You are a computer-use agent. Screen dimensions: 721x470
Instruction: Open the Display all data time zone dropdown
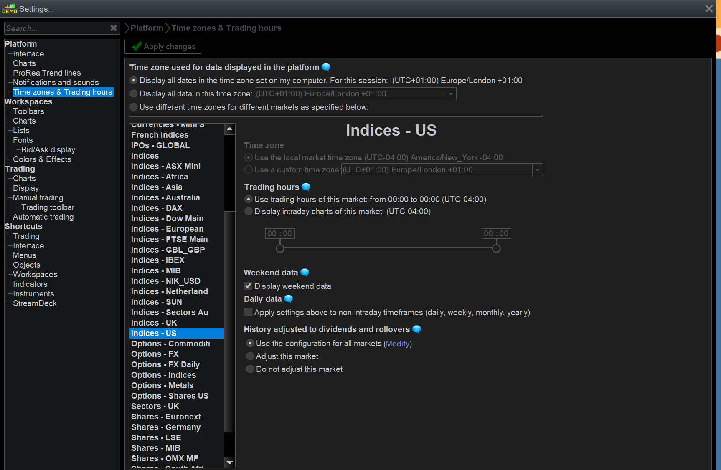pos(451,94)
